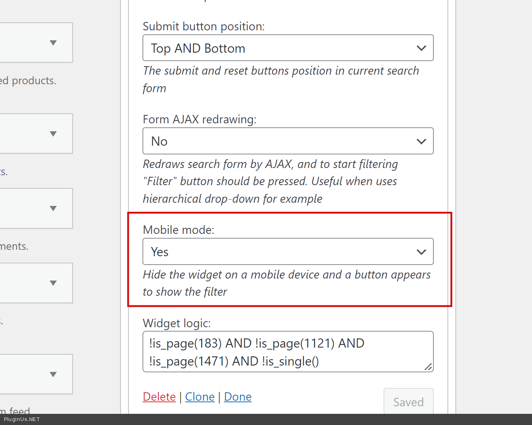Open the Form AJAX redrawing dropdown
Viewport: 532px width, 425px height.
click(288, 141)
